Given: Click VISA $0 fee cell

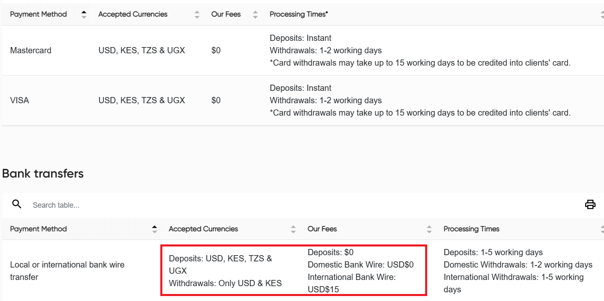Looking at the screenshot, I should pyautogui.click(x=216, y=100).
